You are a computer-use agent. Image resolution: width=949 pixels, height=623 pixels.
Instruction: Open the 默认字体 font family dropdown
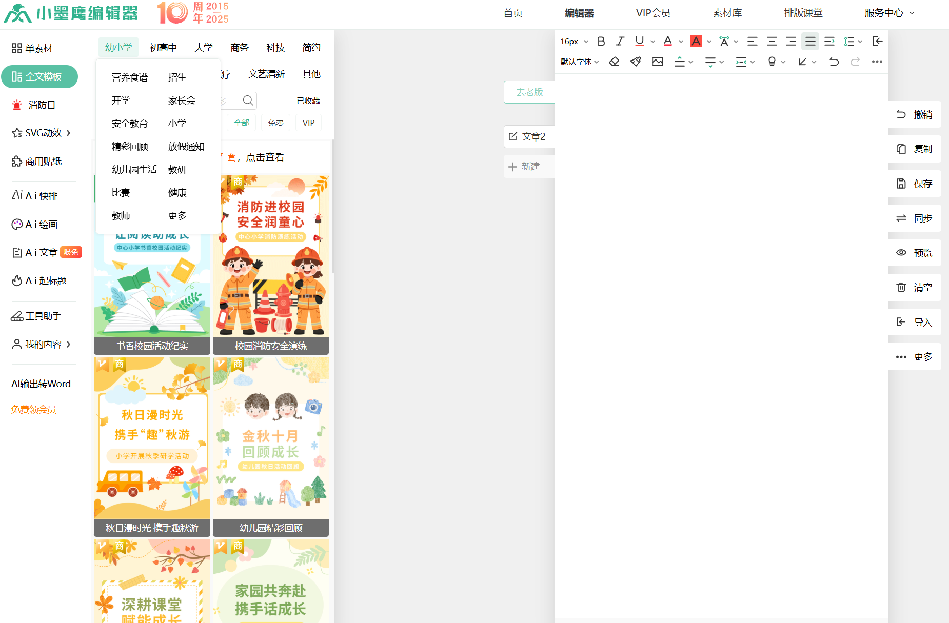(x=579, y=62)
